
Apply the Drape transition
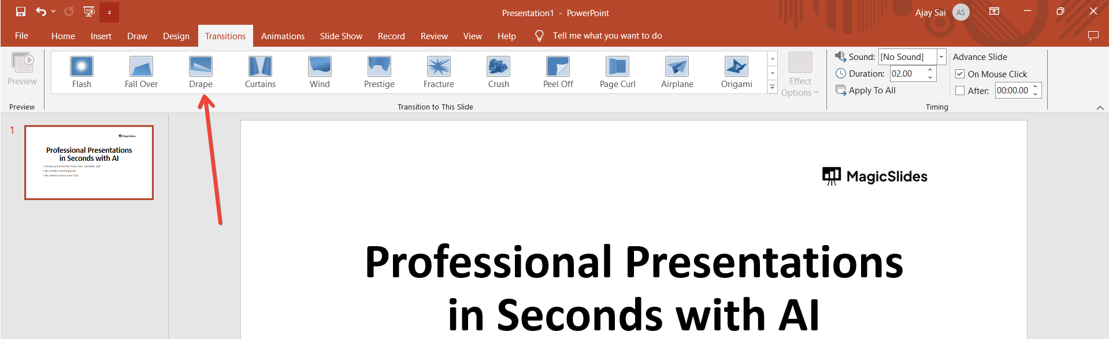pyautogui.click(x=201, y=72)
